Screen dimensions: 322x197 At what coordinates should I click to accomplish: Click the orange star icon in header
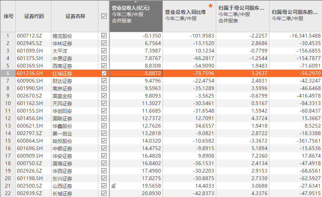point(211,6)
